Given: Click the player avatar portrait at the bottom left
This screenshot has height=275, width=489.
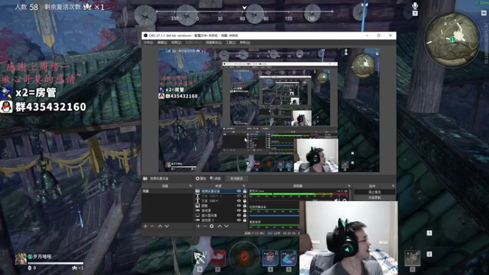Looking at the screenshot, I should pos(21,258).
